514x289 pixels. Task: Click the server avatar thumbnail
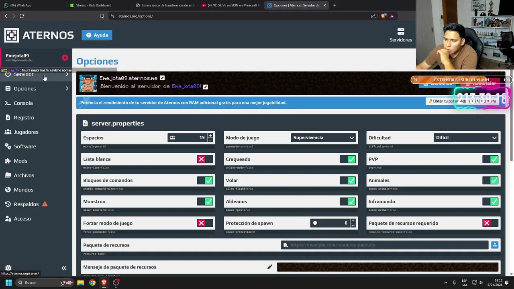pos(88,83)
